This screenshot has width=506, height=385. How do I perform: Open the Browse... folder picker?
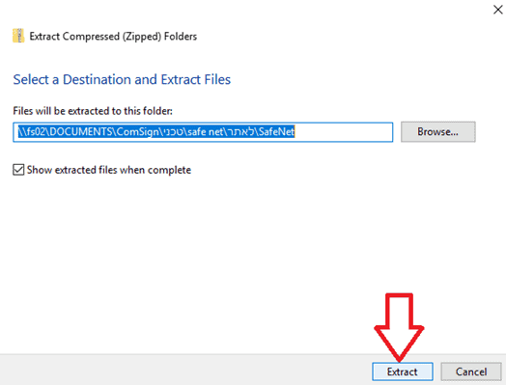coord(437,131)
